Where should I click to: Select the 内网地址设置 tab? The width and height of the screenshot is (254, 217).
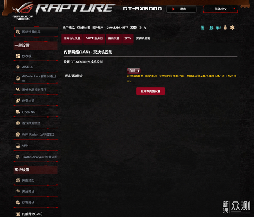(x=72, y=38)
